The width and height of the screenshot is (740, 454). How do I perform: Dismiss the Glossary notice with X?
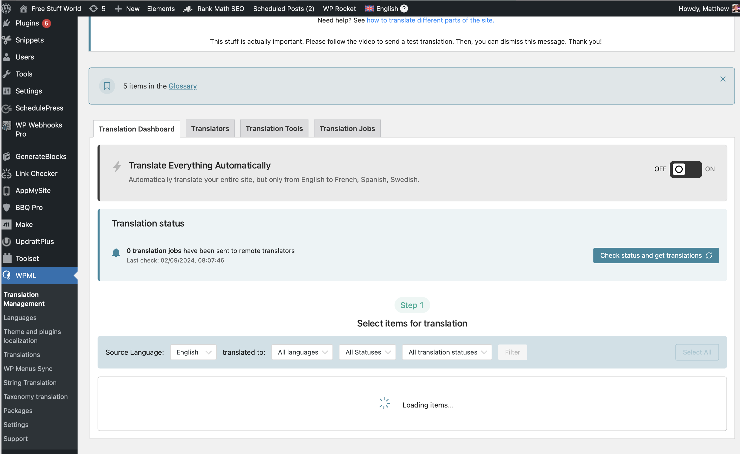[x=722, y=79]
